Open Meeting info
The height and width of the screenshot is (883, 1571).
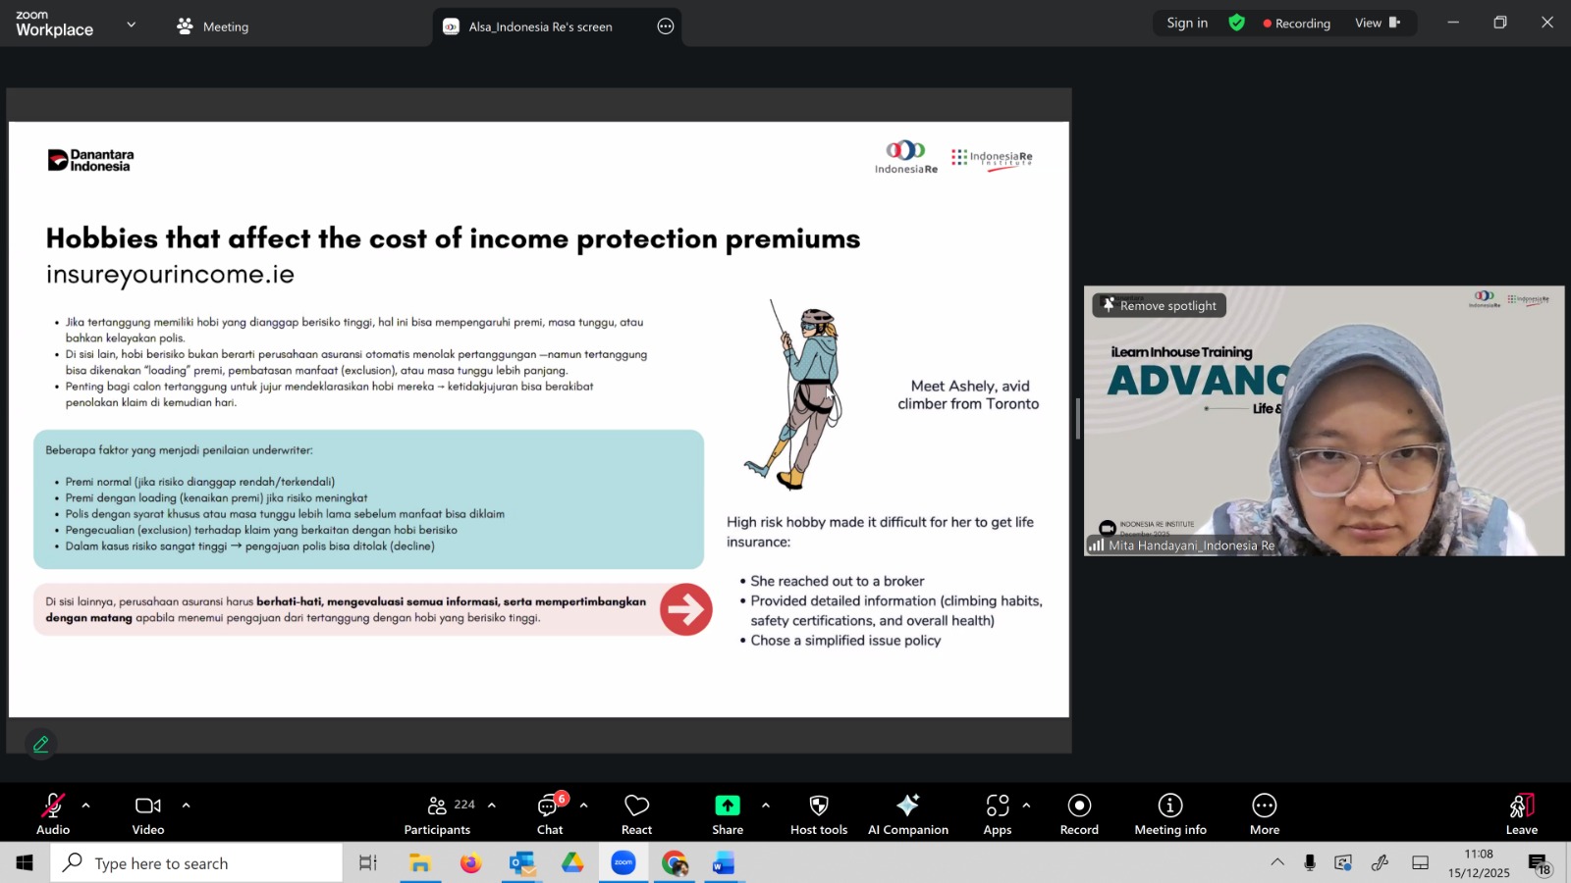click(1169, 814)
